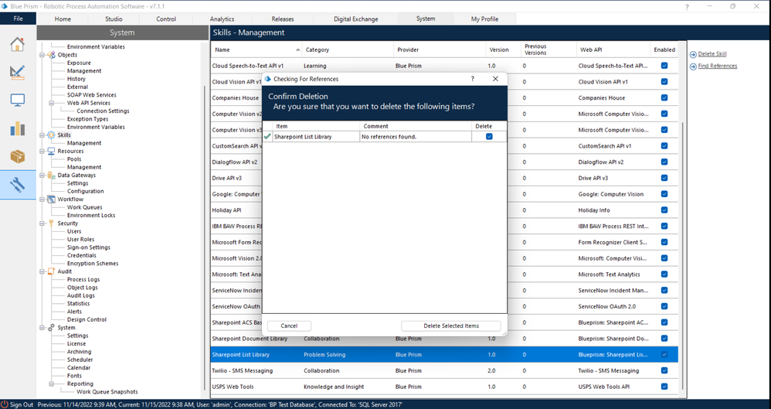This screenshot has width=771, height=409.
Task: Toggle Enabled checkbox for USPS Web Tools
Action: coord(664,387)
